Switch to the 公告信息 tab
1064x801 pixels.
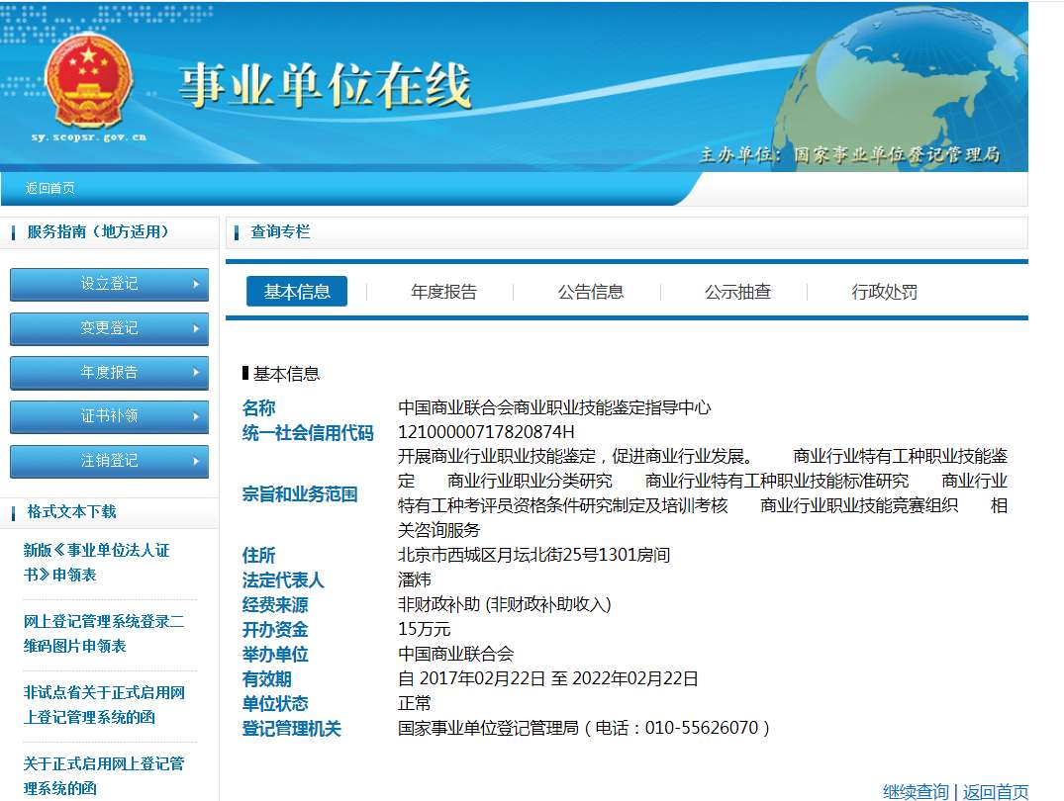(591, 293)
